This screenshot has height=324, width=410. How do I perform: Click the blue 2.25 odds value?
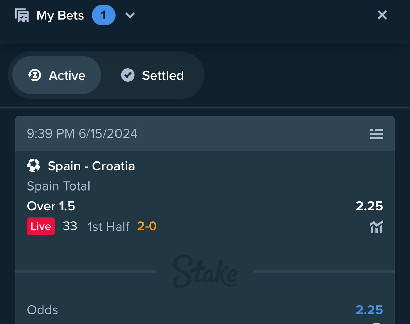pos(369,310)
